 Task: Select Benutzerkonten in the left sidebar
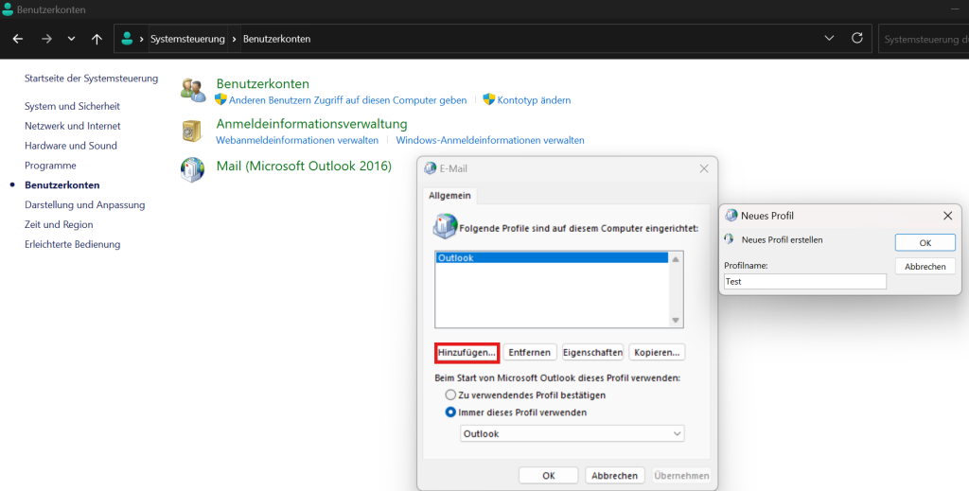tap(62, 184)
